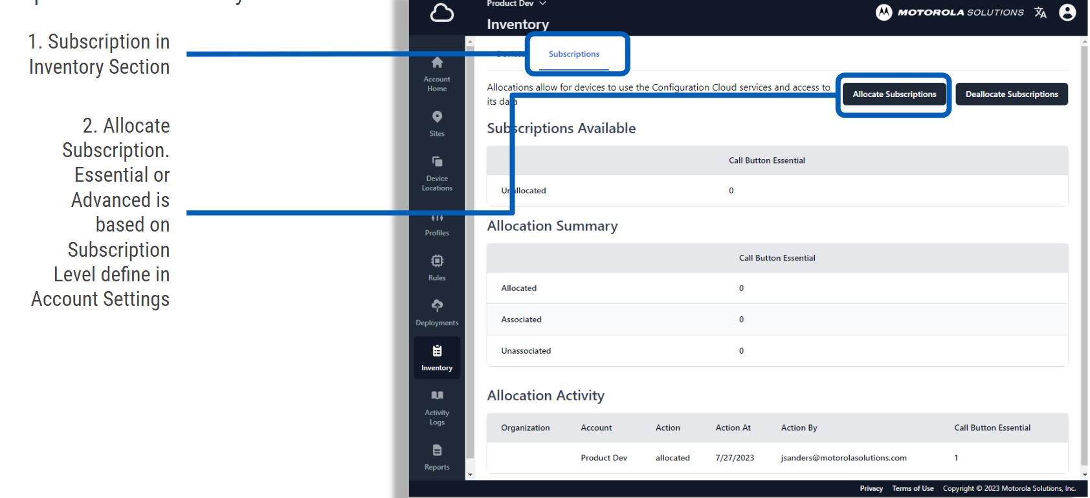This screenshot has width=1090, height=498.
Task: Click the sidebar scrollbar up arrow
Action: tap(470, 41)
